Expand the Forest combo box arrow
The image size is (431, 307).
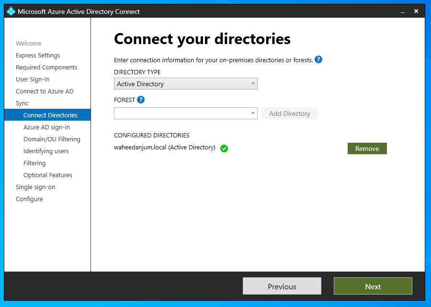253,113
